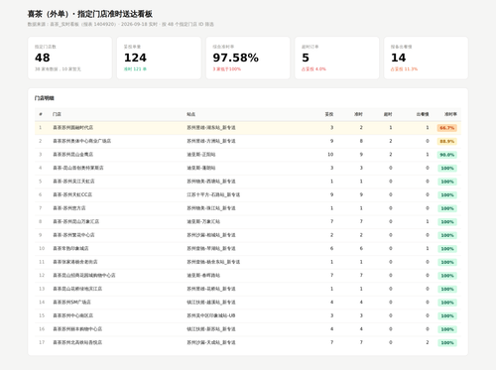Click the 喜茶苏州中心南区店 store cell
Viewport: 496px width, 370px height.
[73, 315]
